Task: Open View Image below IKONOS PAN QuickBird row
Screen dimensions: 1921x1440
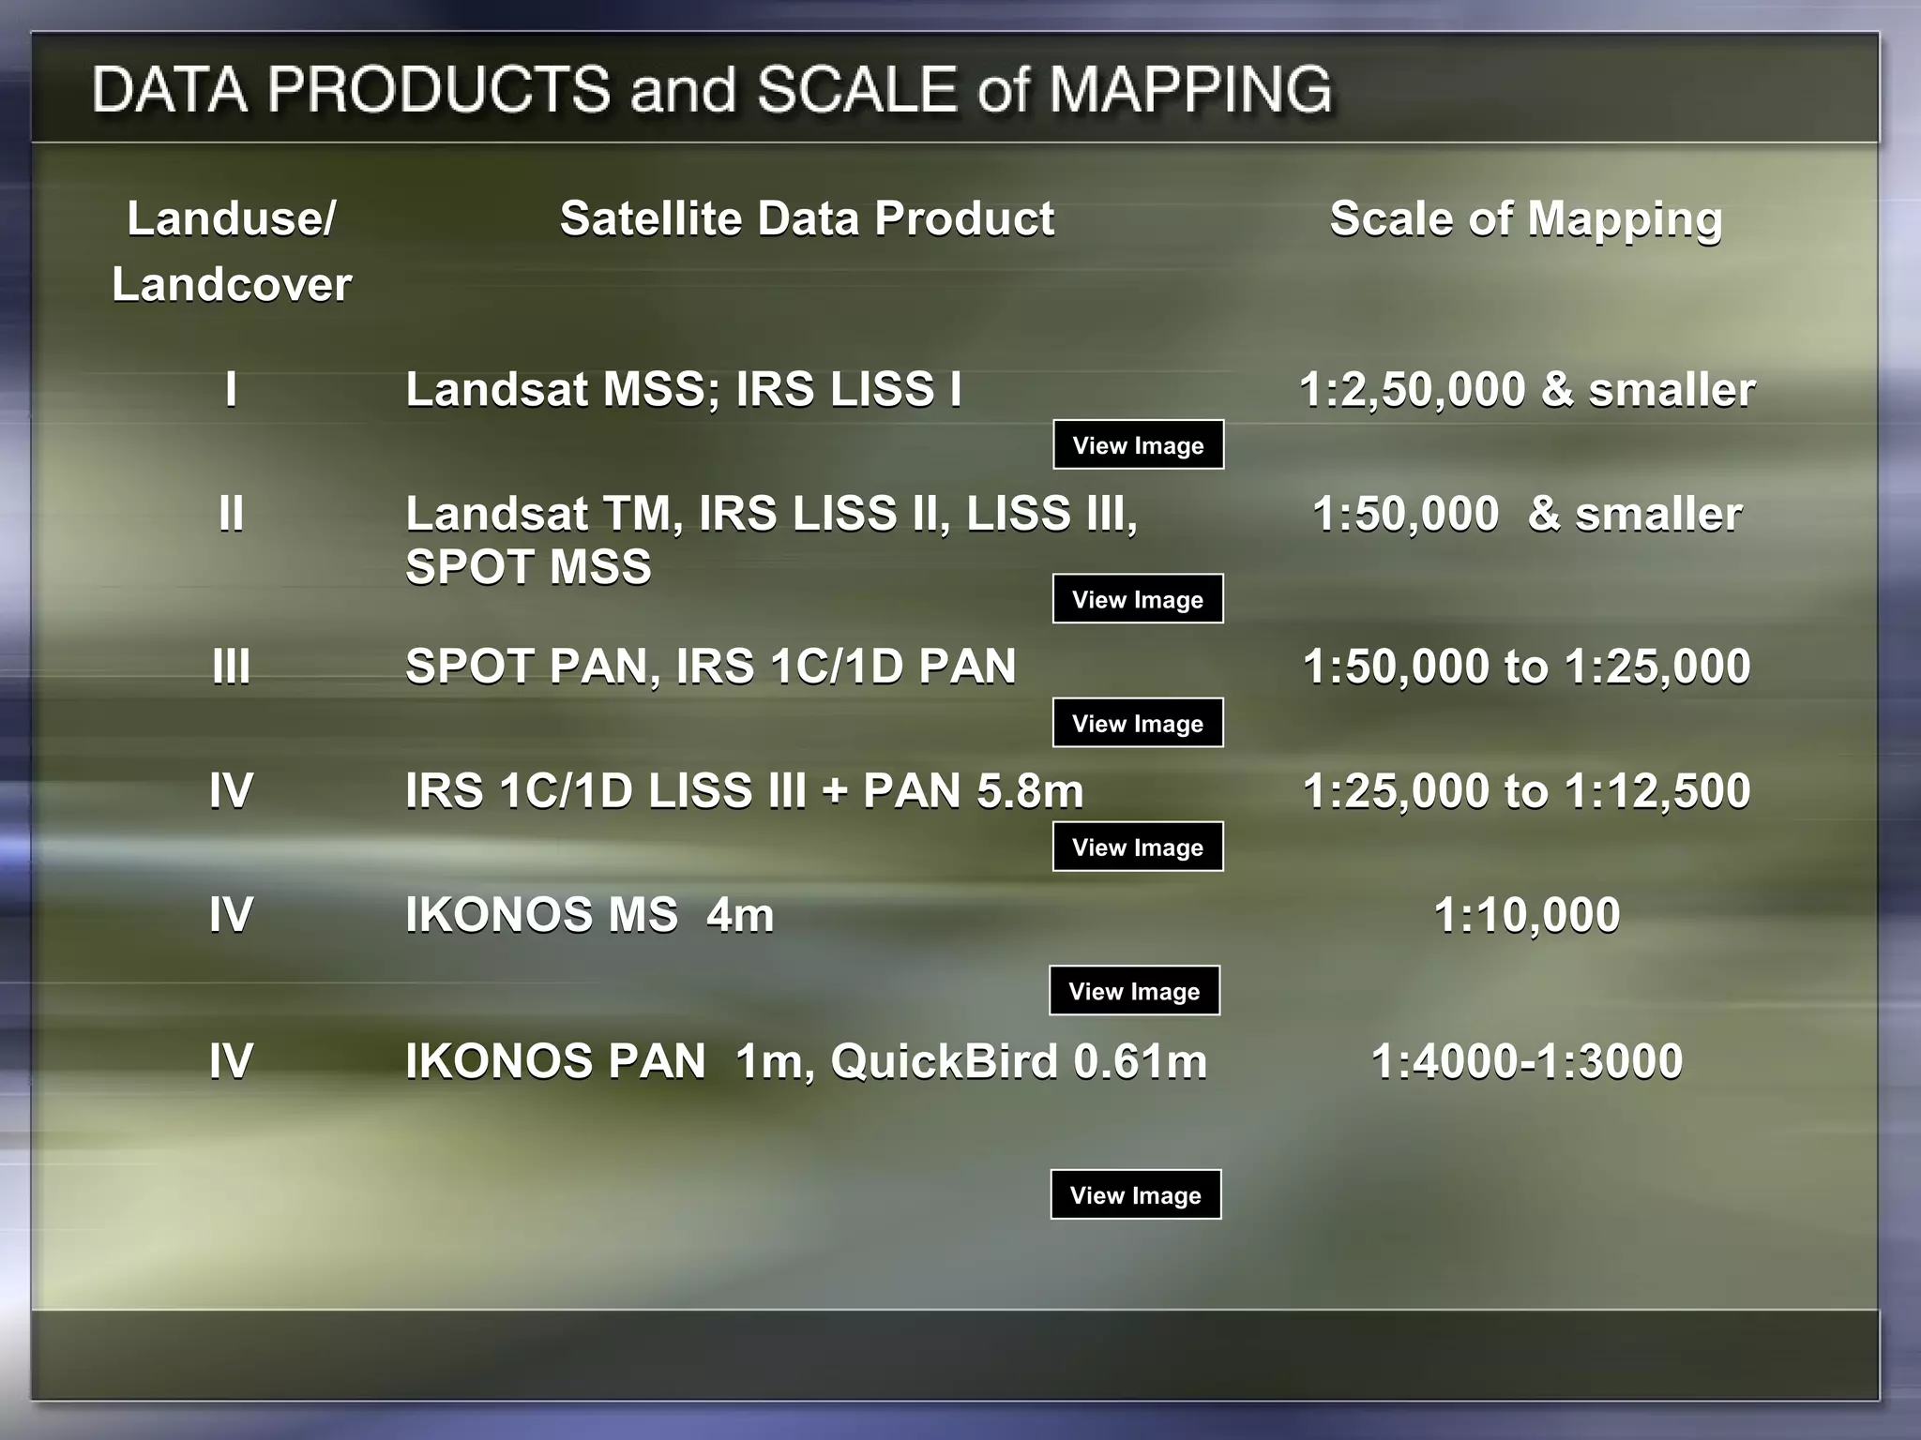Action: coord(1136,1194)
